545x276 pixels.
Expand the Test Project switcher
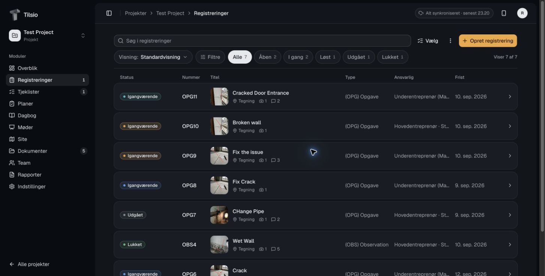(47, 36)
